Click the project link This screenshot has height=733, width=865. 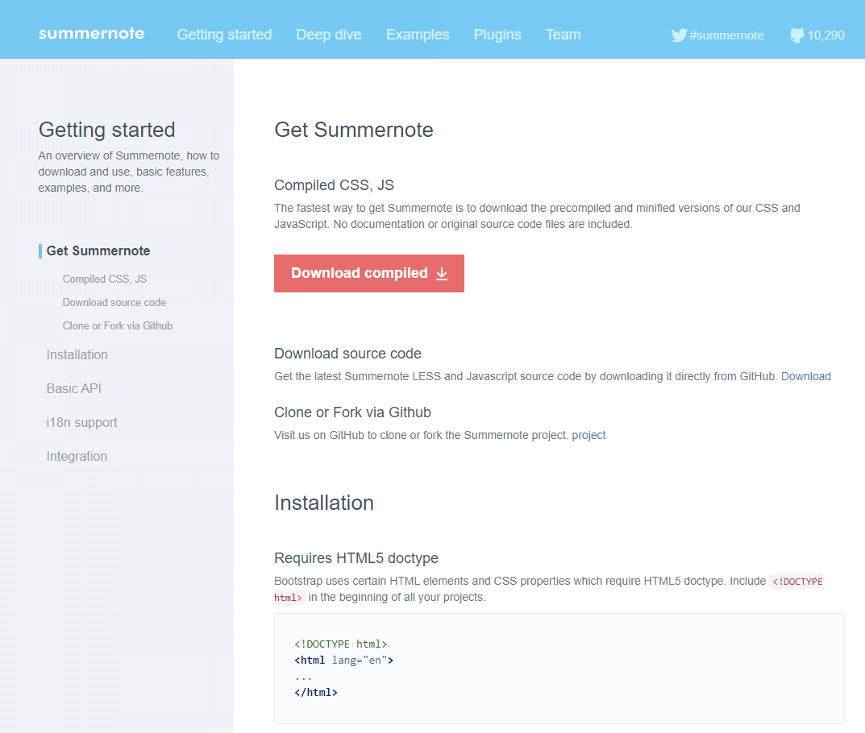[588, 436]
